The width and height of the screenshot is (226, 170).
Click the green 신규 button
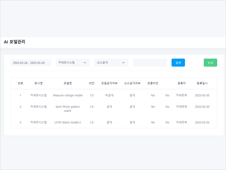(x=210, y=63)
